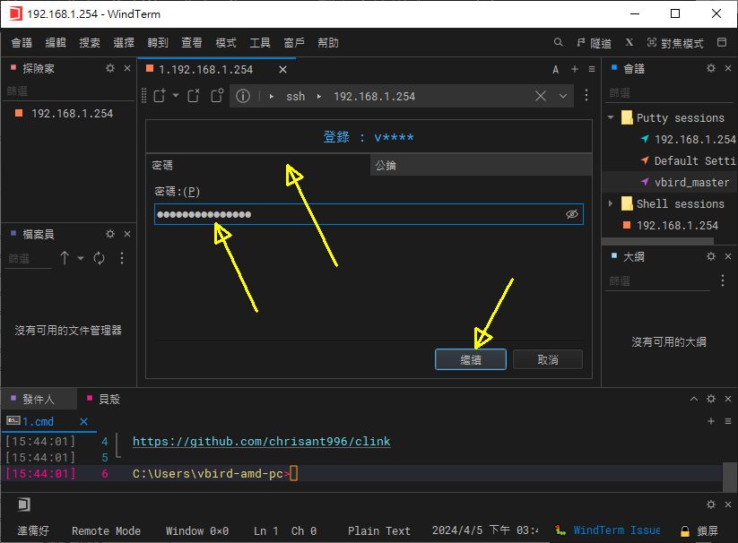Click the 取消 cancel button
Image resolution: width=738 pixels, height=543 pixels.
547,359
